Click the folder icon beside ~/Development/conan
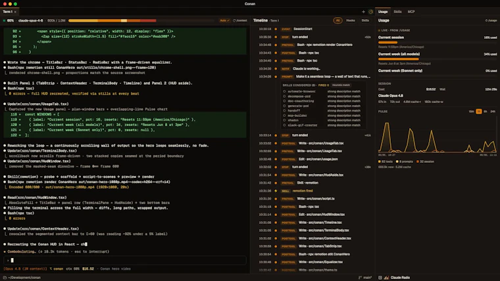 (x=5, y=278)
